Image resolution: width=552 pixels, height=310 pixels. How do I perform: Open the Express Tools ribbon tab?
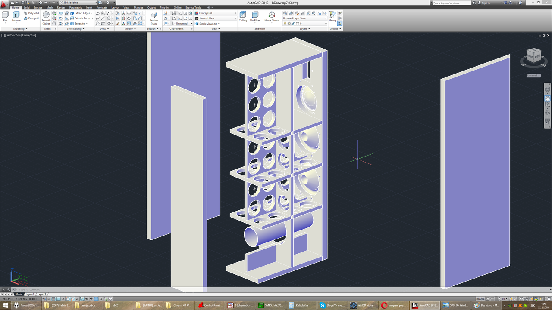(x=193, y=8)
